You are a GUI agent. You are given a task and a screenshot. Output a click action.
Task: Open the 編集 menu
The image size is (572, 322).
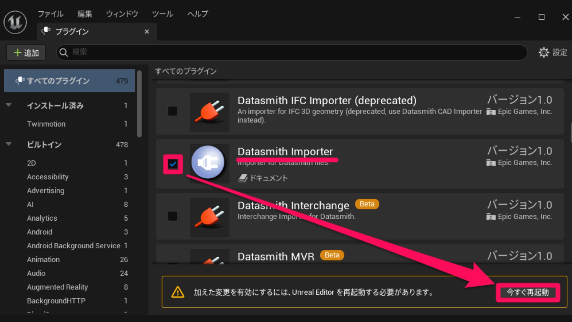pos(85,14)
